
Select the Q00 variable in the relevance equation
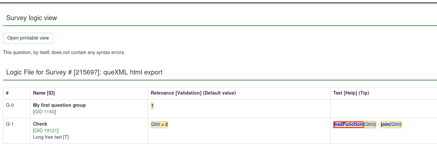155,124
